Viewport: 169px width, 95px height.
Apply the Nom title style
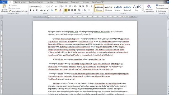click(137, 8)
